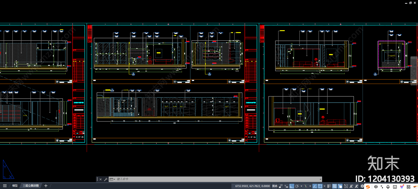Click the model/paper space switch icon after 图纸

pyautogui.click(x=281, y=186)
